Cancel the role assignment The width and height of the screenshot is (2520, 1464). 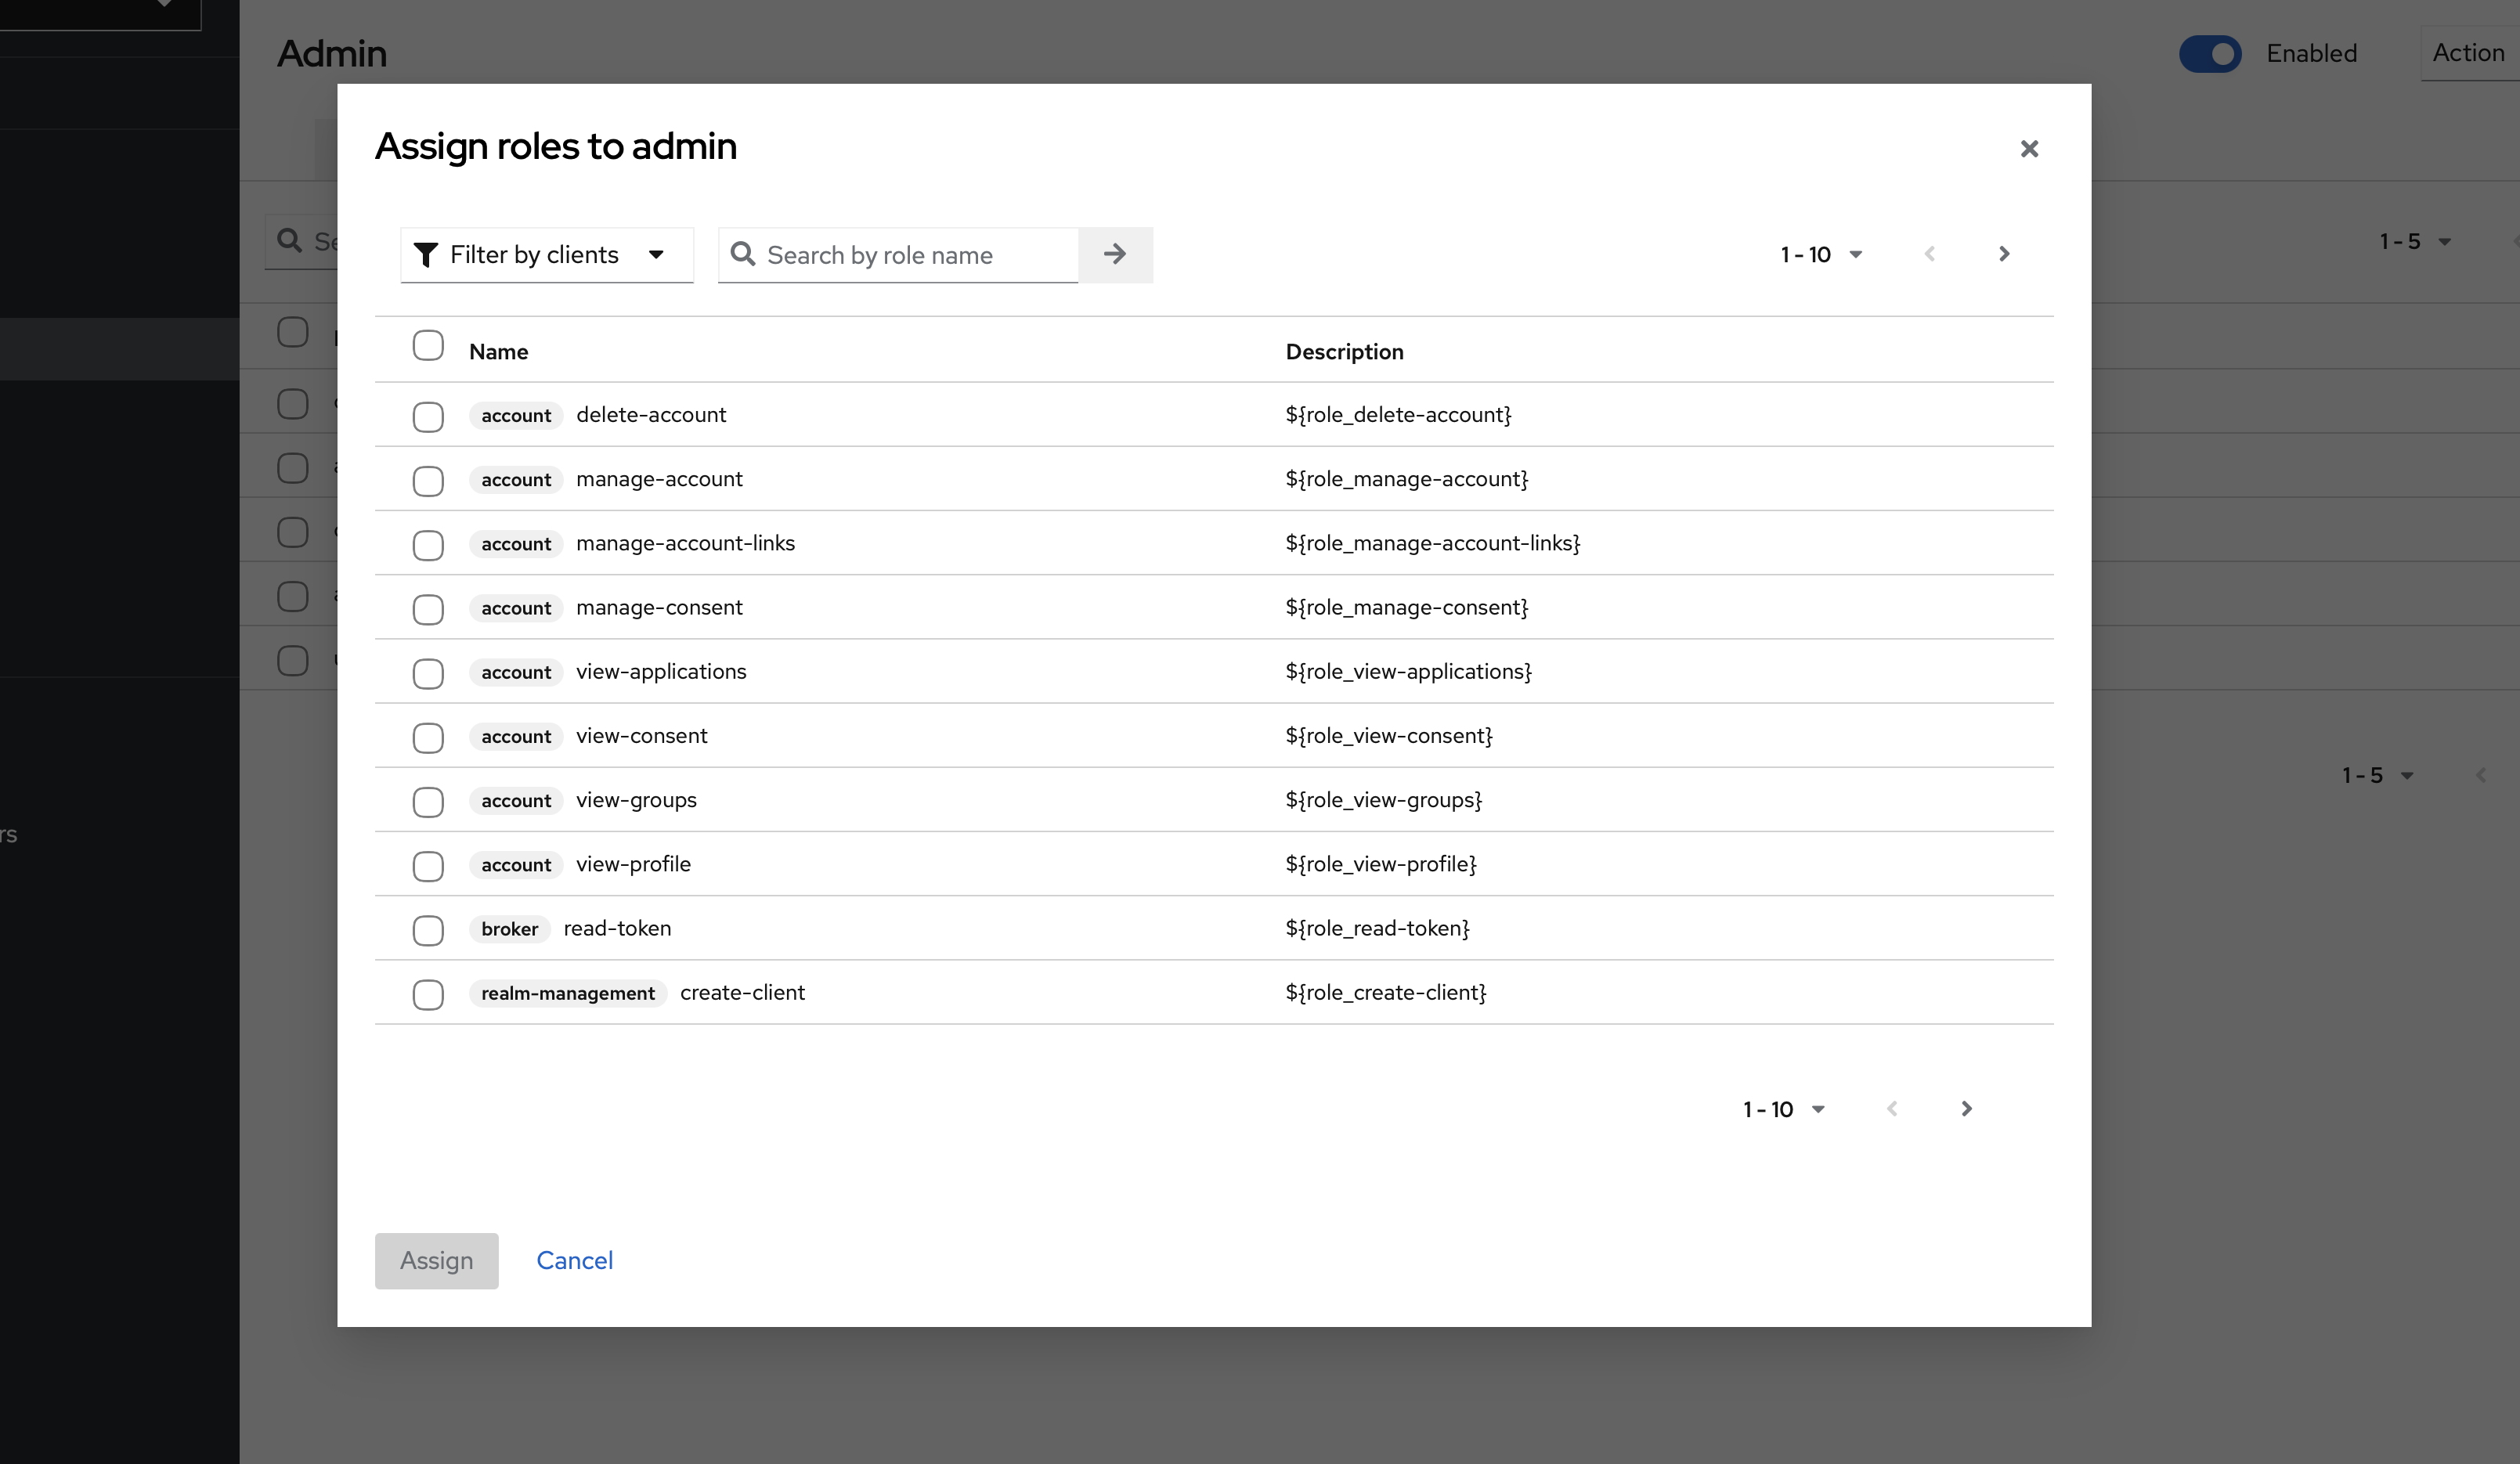click(575, 1260)
